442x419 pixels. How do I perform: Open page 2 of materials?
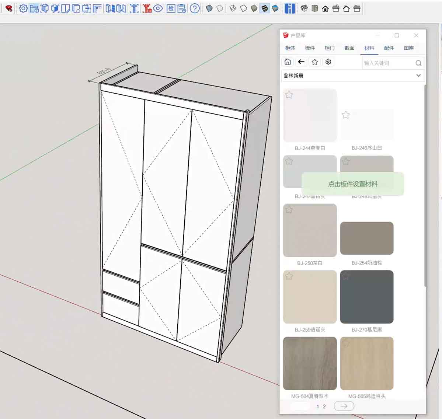coord(324,406)
